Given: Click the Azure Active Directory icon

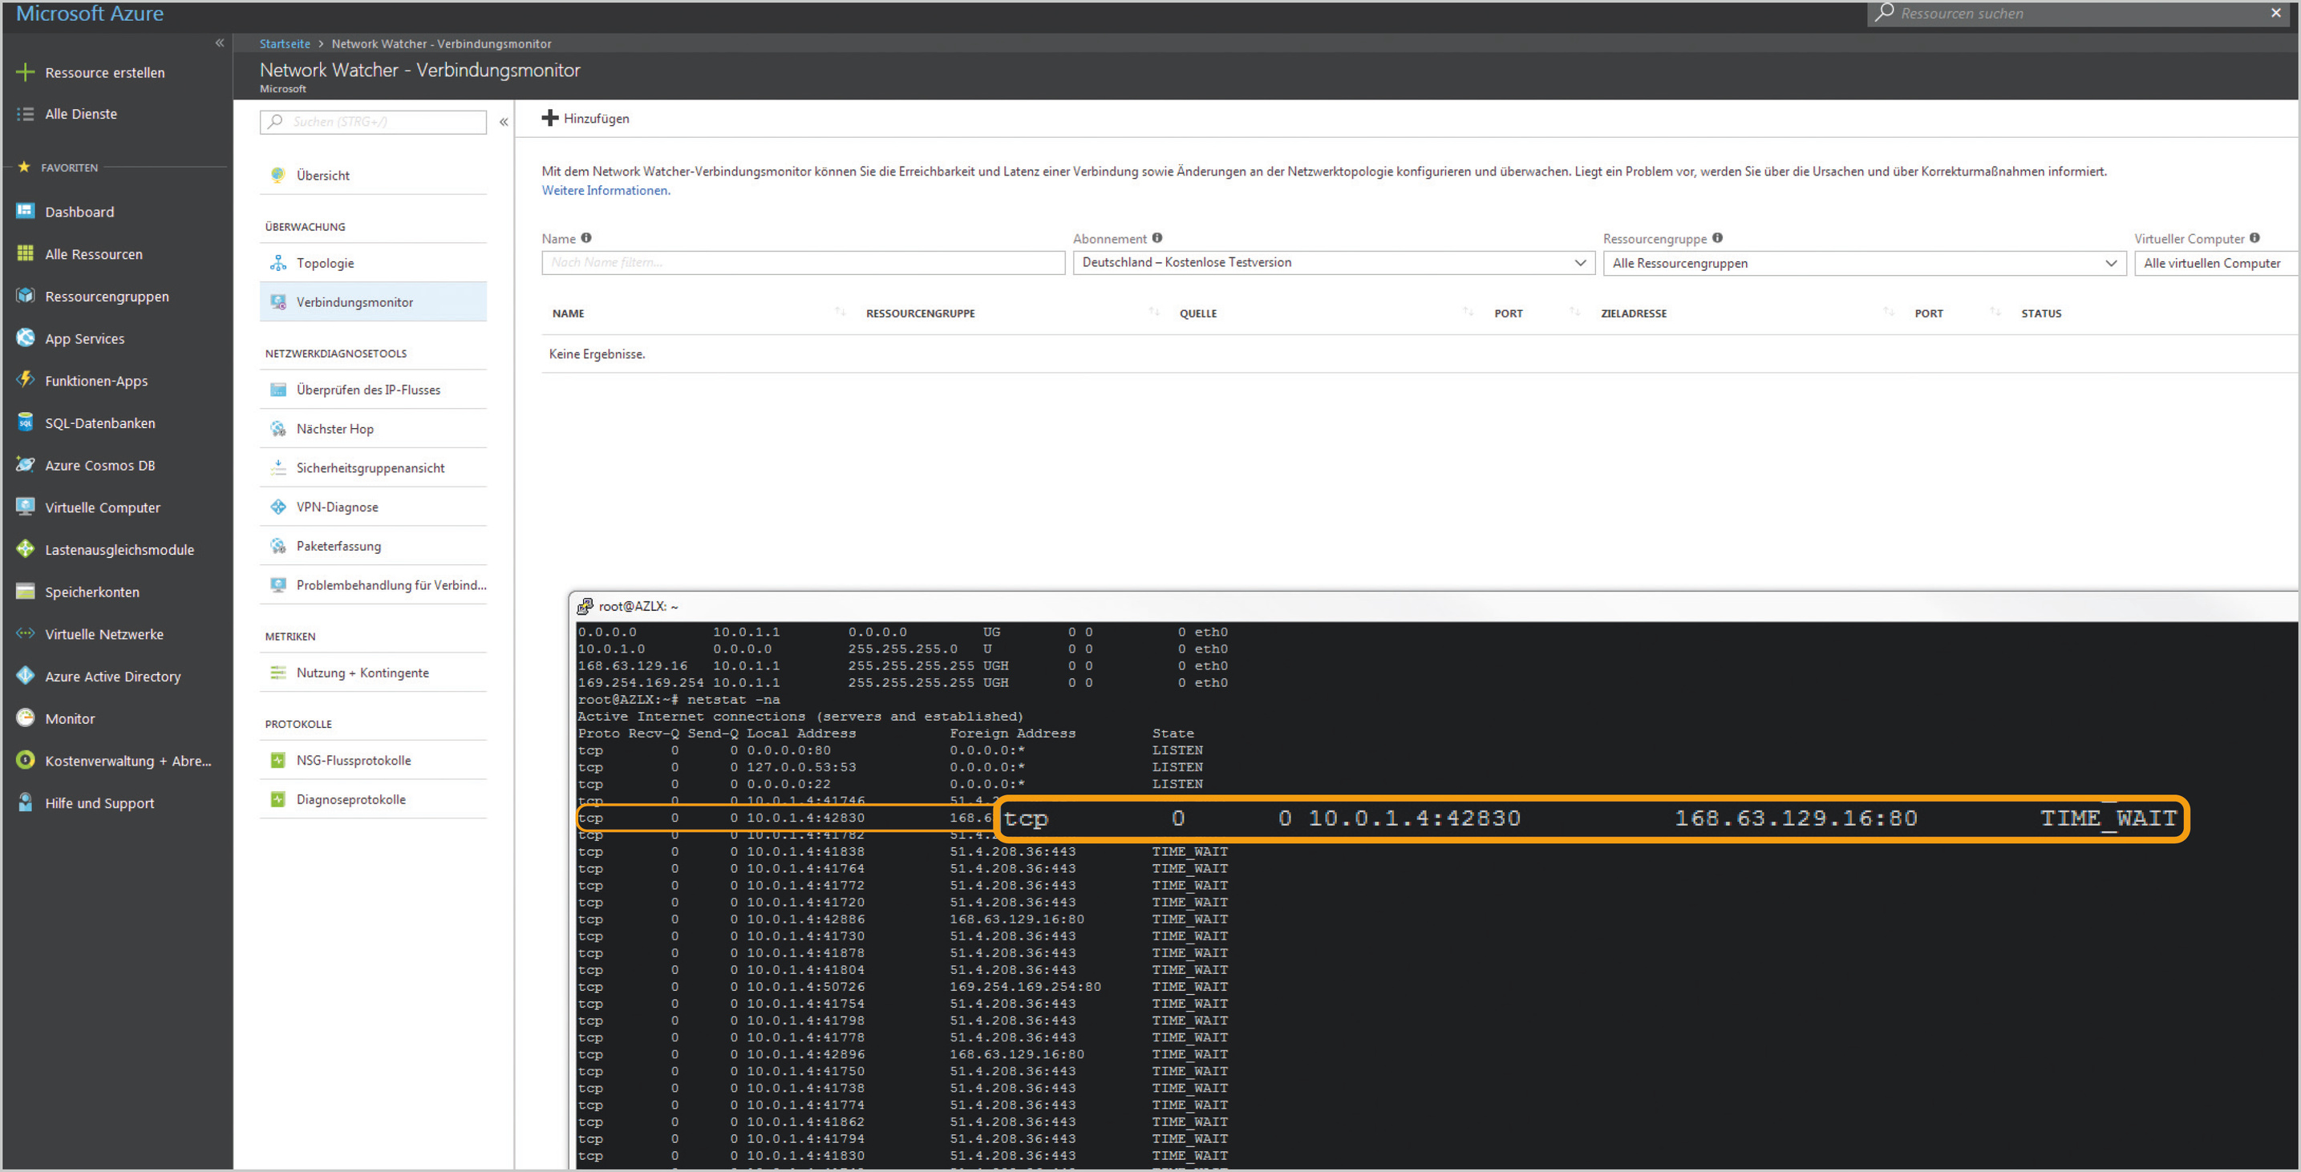Looking at the screenshot, I should click(x=25, y=677).
